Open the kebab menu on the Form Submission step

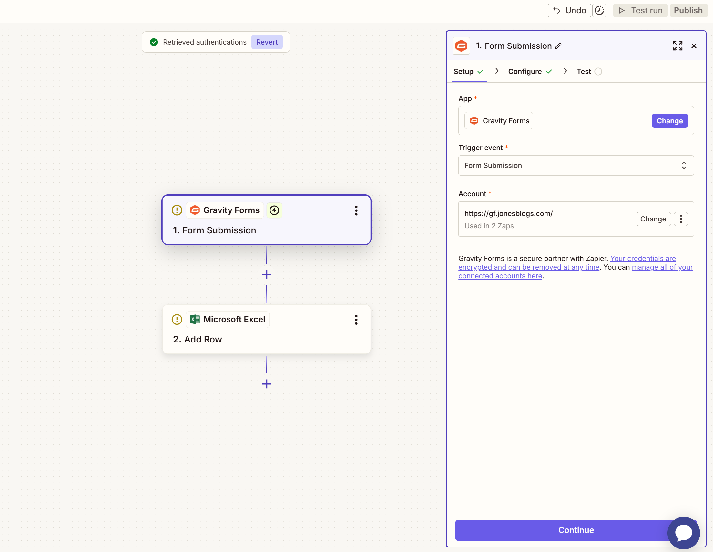pos(356,210)
